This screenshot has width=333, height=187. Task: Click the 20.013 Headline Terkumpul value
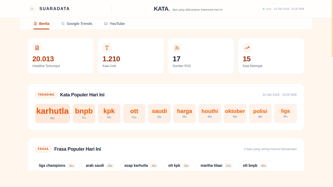(x=43, y=59)
